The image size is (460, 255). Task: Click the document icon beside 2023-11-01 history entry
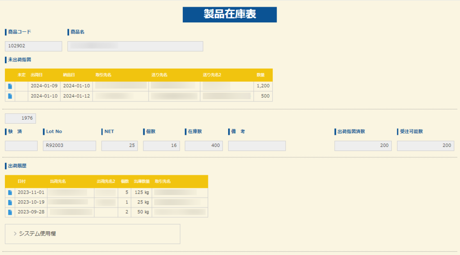tap(10, 193)
